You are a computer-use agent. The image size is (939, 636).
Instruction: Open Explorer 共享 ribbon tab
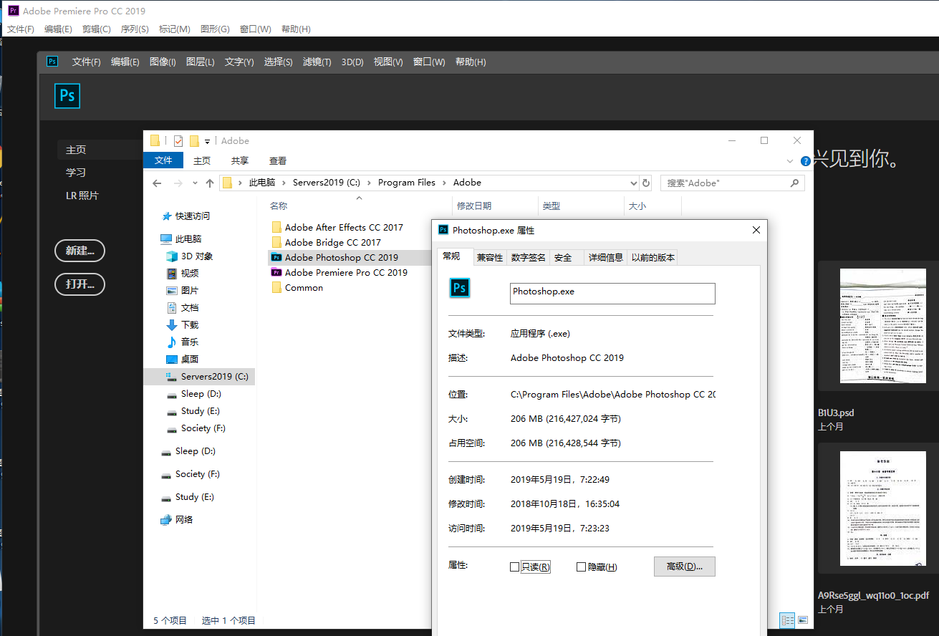pos(240,161)
